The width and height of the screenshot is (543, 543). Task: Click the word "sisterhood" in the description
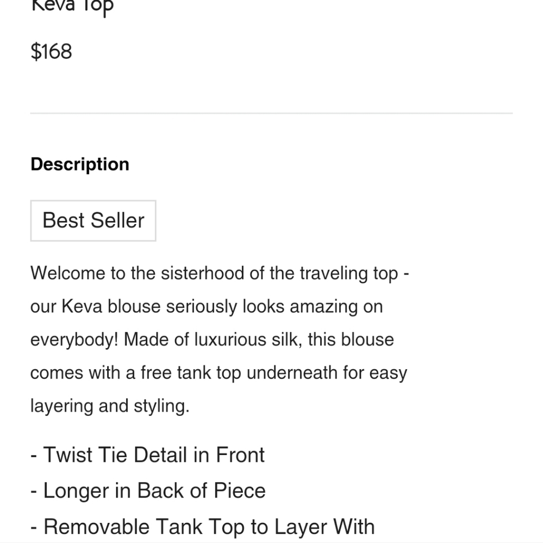(202, 273)
